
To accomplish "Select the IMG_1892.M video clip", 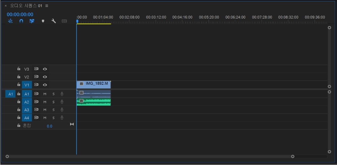I will 94,85.
